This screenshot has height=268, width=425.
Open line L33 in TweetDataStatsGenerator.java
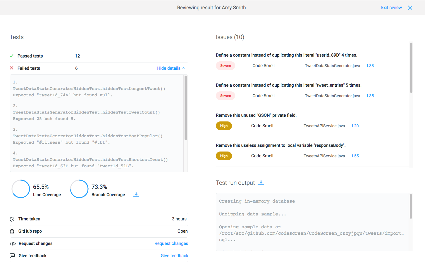point(370,65)
